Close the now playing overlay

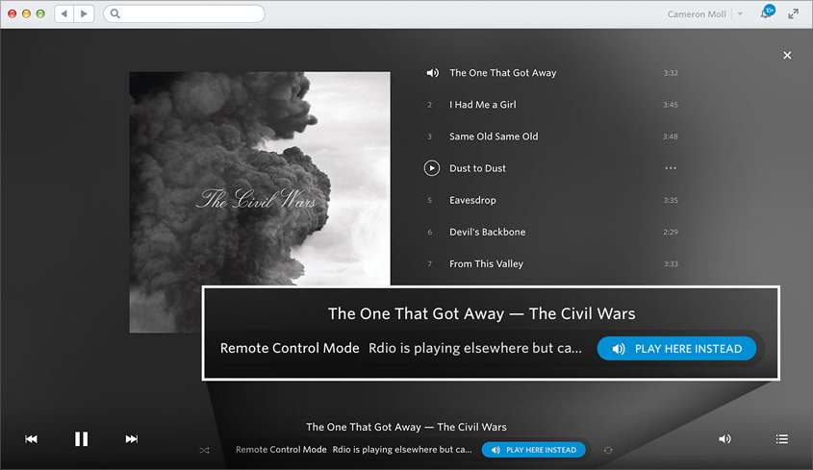pyautogui.click(x=787, y=55)
